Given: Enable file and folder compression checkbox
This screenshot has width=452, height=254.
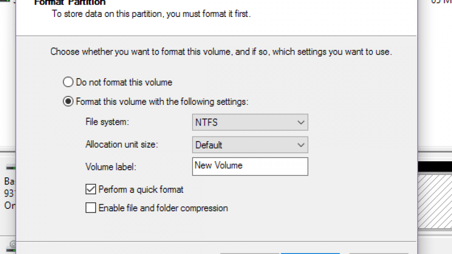Looking at the screenshot, I should tap(91, 207).
